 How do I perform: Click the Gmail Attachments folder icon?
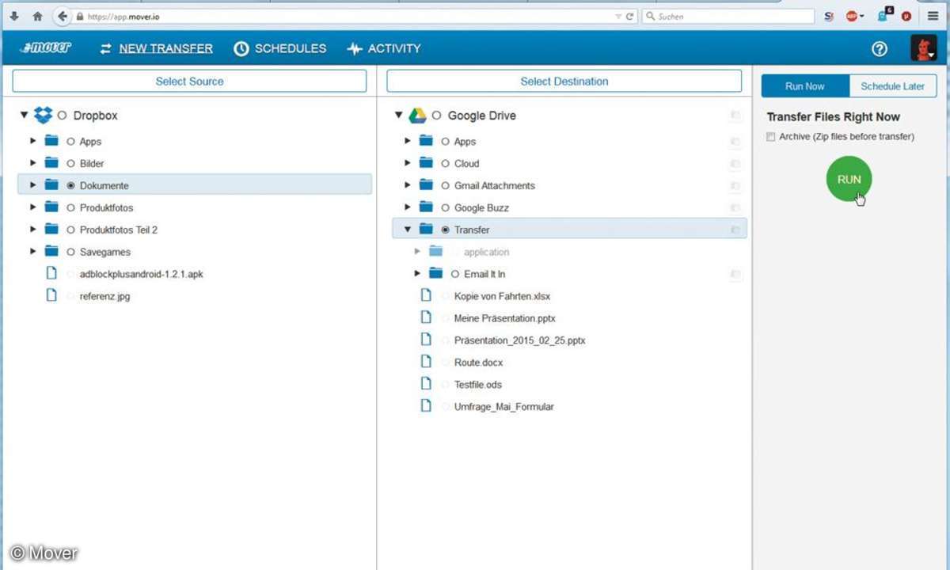pyautogui.click(x=426, y=185)
